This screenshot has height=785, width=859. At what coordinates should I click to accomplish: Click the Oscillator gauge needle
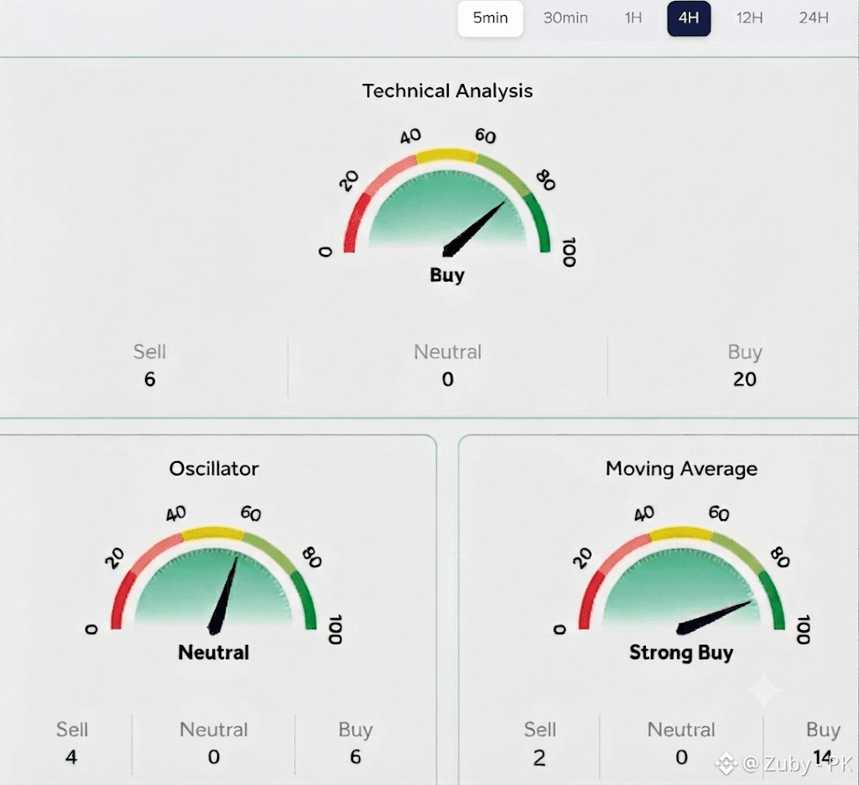coord(223,595)
